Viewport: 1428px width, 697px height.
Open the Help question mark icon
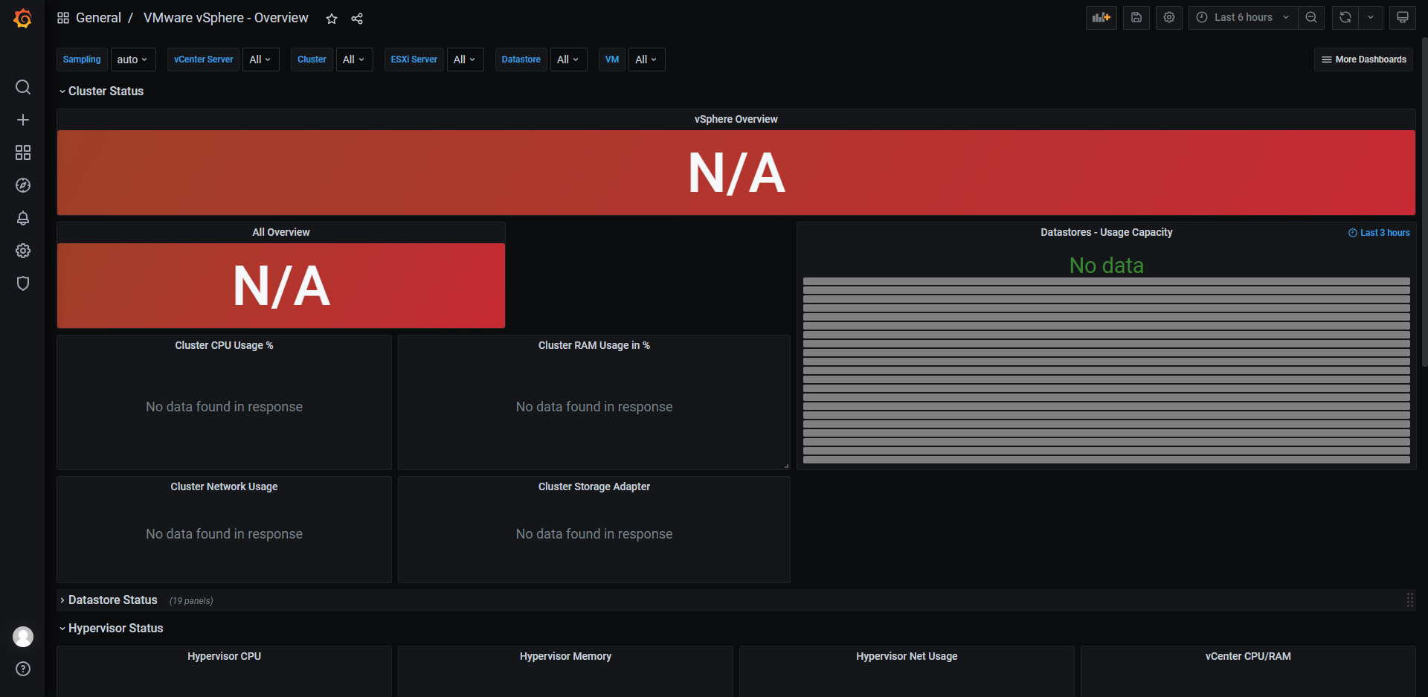pyautogui.click(x=23, y=669)
